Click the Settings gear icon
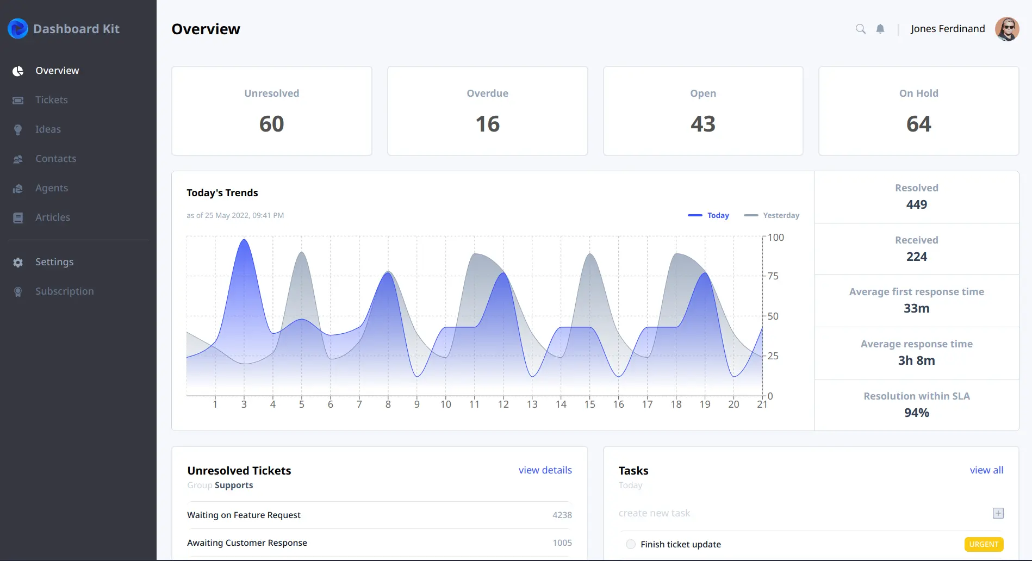The width and height of the screenshot is (1032, 561). 18,262
